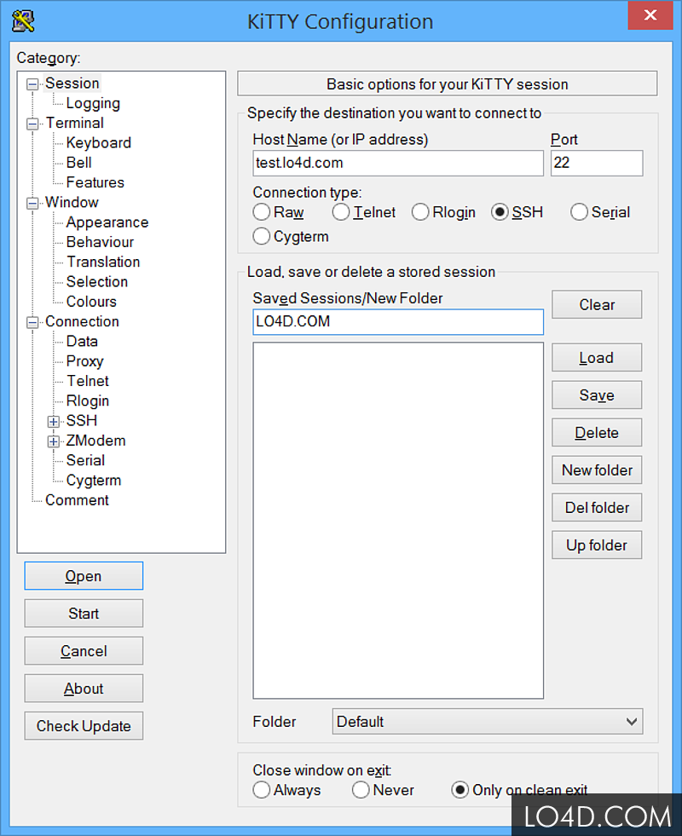The width and height of the screenshot is (682, 836).
Task: Close the KiTTY Configuration window
Action: pos(650,15)
